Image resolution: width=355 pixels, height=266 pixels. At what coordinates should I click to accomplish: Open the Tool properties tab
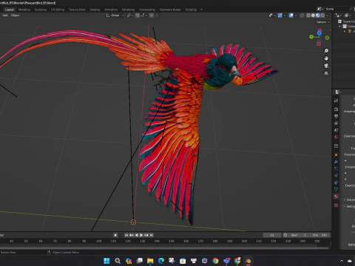[336, 100]
